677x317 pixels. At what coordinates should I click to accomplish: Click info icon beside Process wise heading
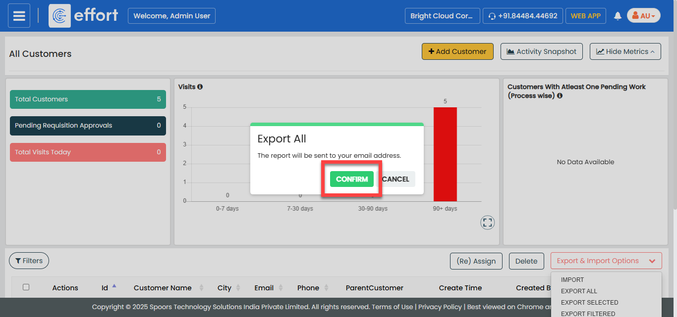560,96
